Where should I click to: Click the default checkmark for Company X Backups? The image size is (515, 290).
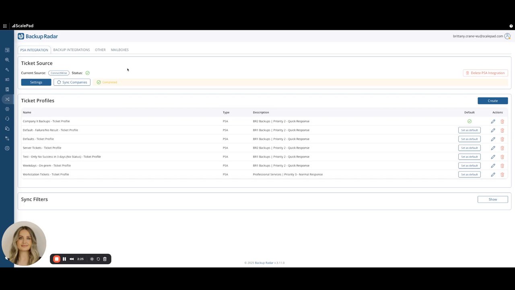469,121
